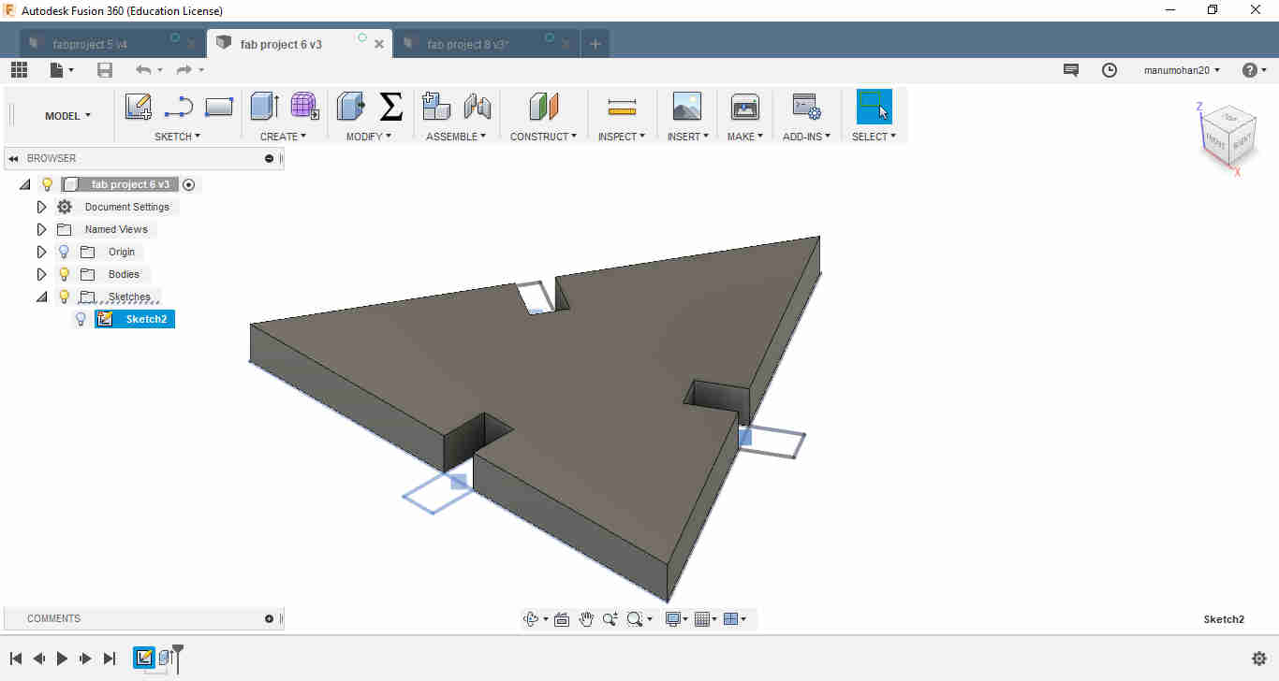Click the Undo arrow

tap(142, 70)
